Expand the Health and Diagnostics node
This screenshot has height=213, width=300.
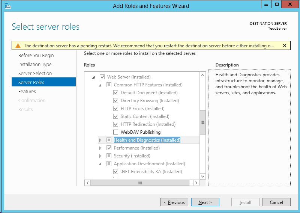[100, 140]
